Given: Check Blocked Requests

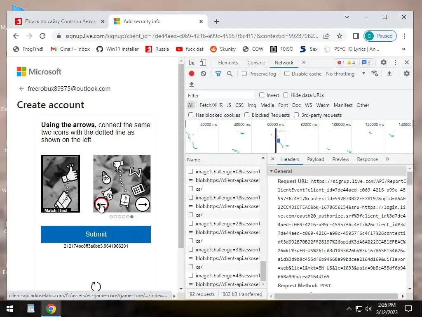Looking at the screenshot, I should coord(247,115).
